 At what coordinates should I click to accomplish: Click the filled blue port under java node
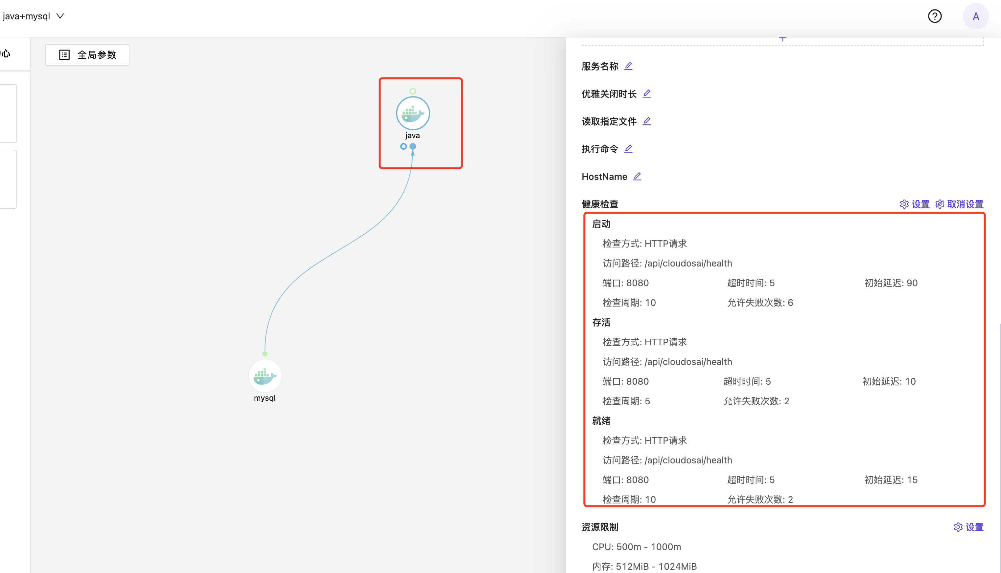[413, 146]
